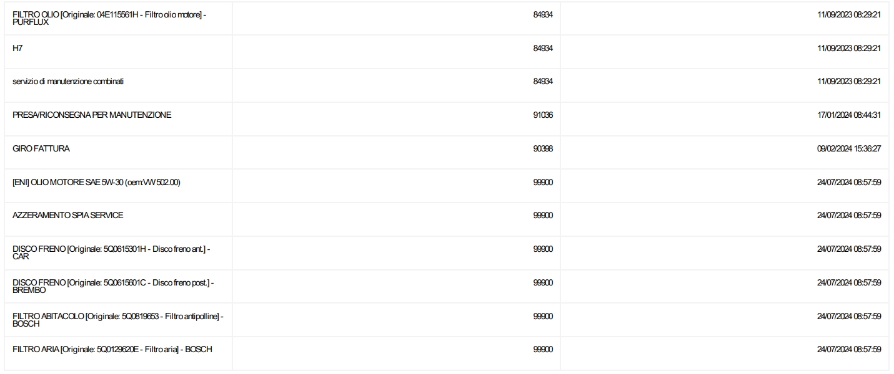Screen dimensions: 894x374
Task: Click 99900 mileage in the ENI OLIO row
Action: pos(543,182)
